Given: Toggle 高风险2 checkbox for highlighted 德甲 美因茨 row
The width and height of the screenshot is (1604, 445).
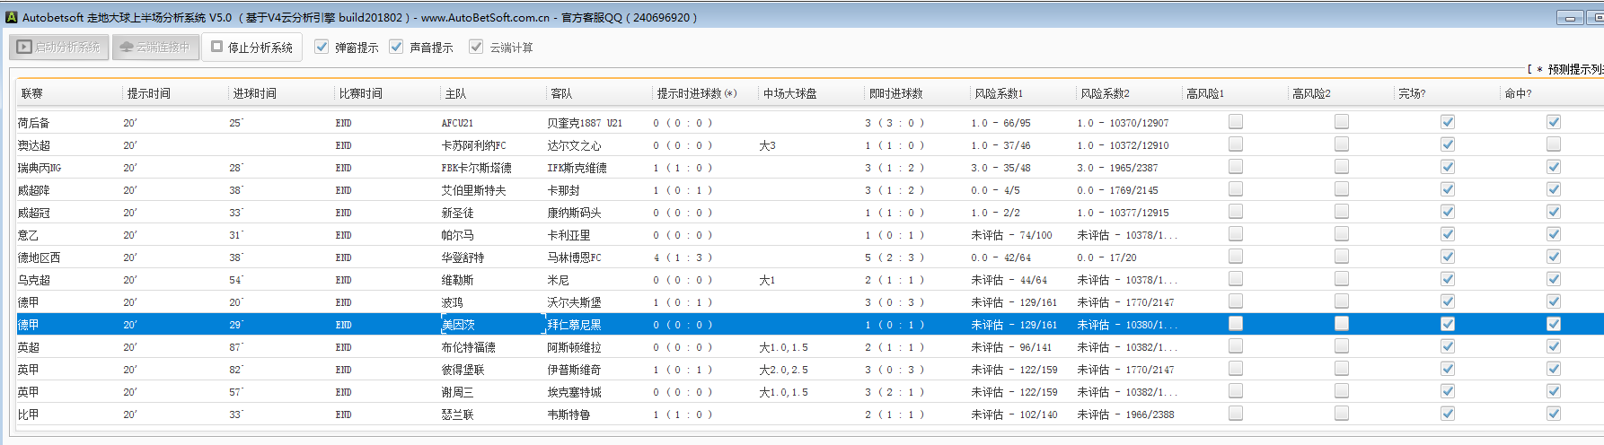Looking at the screenshot, I should coord(1342,324).
